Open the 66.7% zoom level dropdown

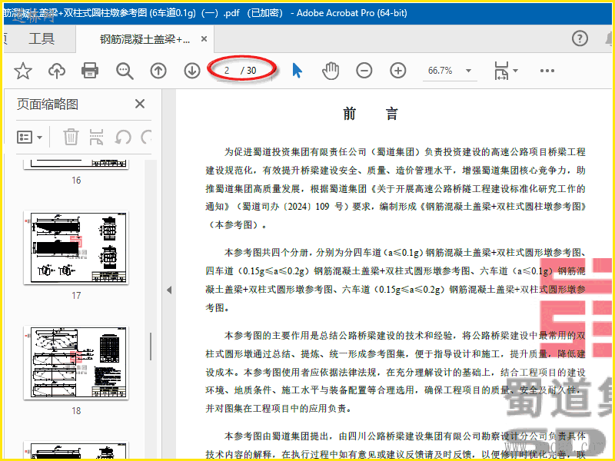pyautogui.click(x=447, y=71)
